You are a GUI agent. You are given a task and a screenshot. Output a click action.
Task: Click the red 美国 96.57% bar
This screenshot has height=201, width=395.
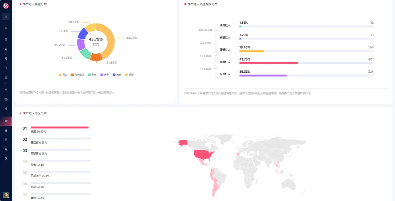click(60, 128)
